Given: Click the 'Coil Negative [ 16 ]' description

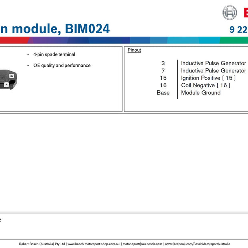Looking at the screenshot, I should click(x=206, y=86).
